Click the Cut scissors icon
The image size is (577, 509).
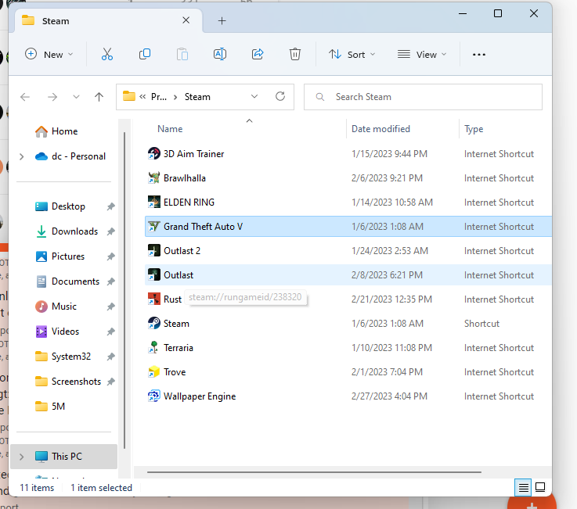click(x=107, y=54)
